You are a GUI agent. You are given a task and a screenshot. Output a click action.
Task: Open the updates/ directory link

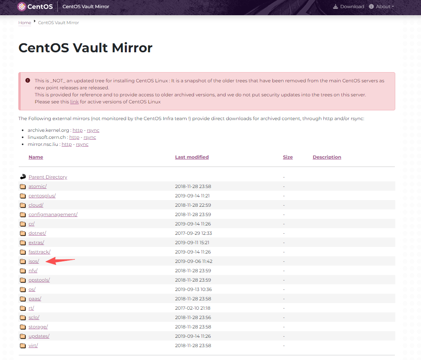[x=39, y=336]
